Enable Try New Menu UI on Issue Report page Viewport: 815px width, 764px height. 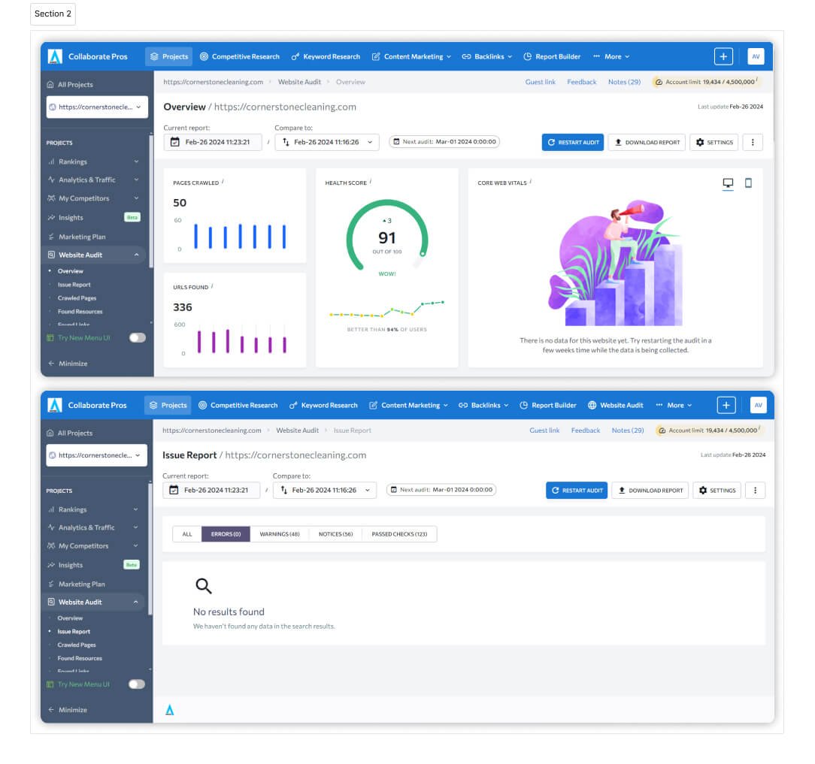tap(137, 684)
